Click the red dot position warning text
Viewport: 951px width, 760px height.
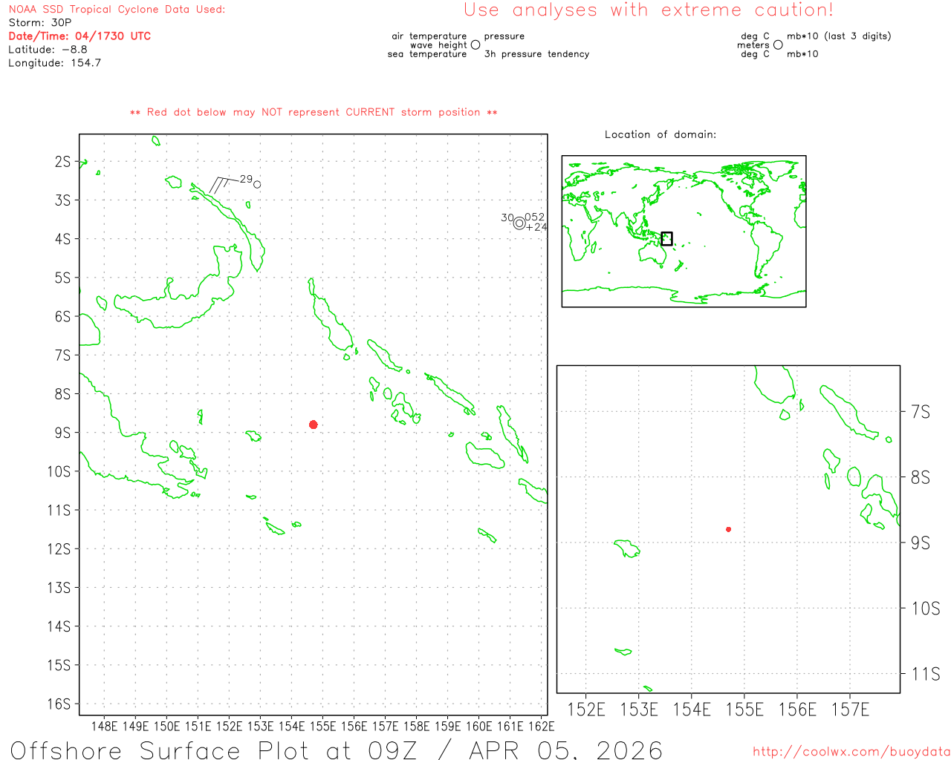coord(314,113)
